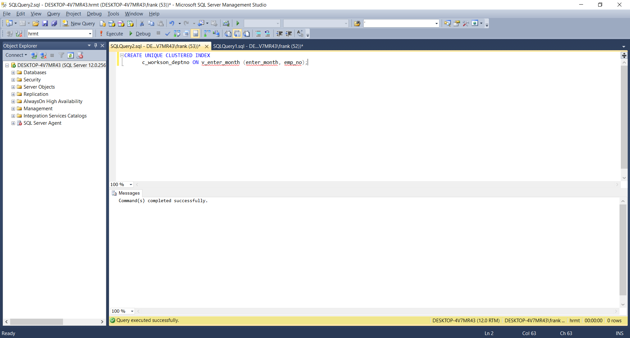630x338 pixels.
Task: Toggle Include Actual Execution Plan
Action: point(207,33)
